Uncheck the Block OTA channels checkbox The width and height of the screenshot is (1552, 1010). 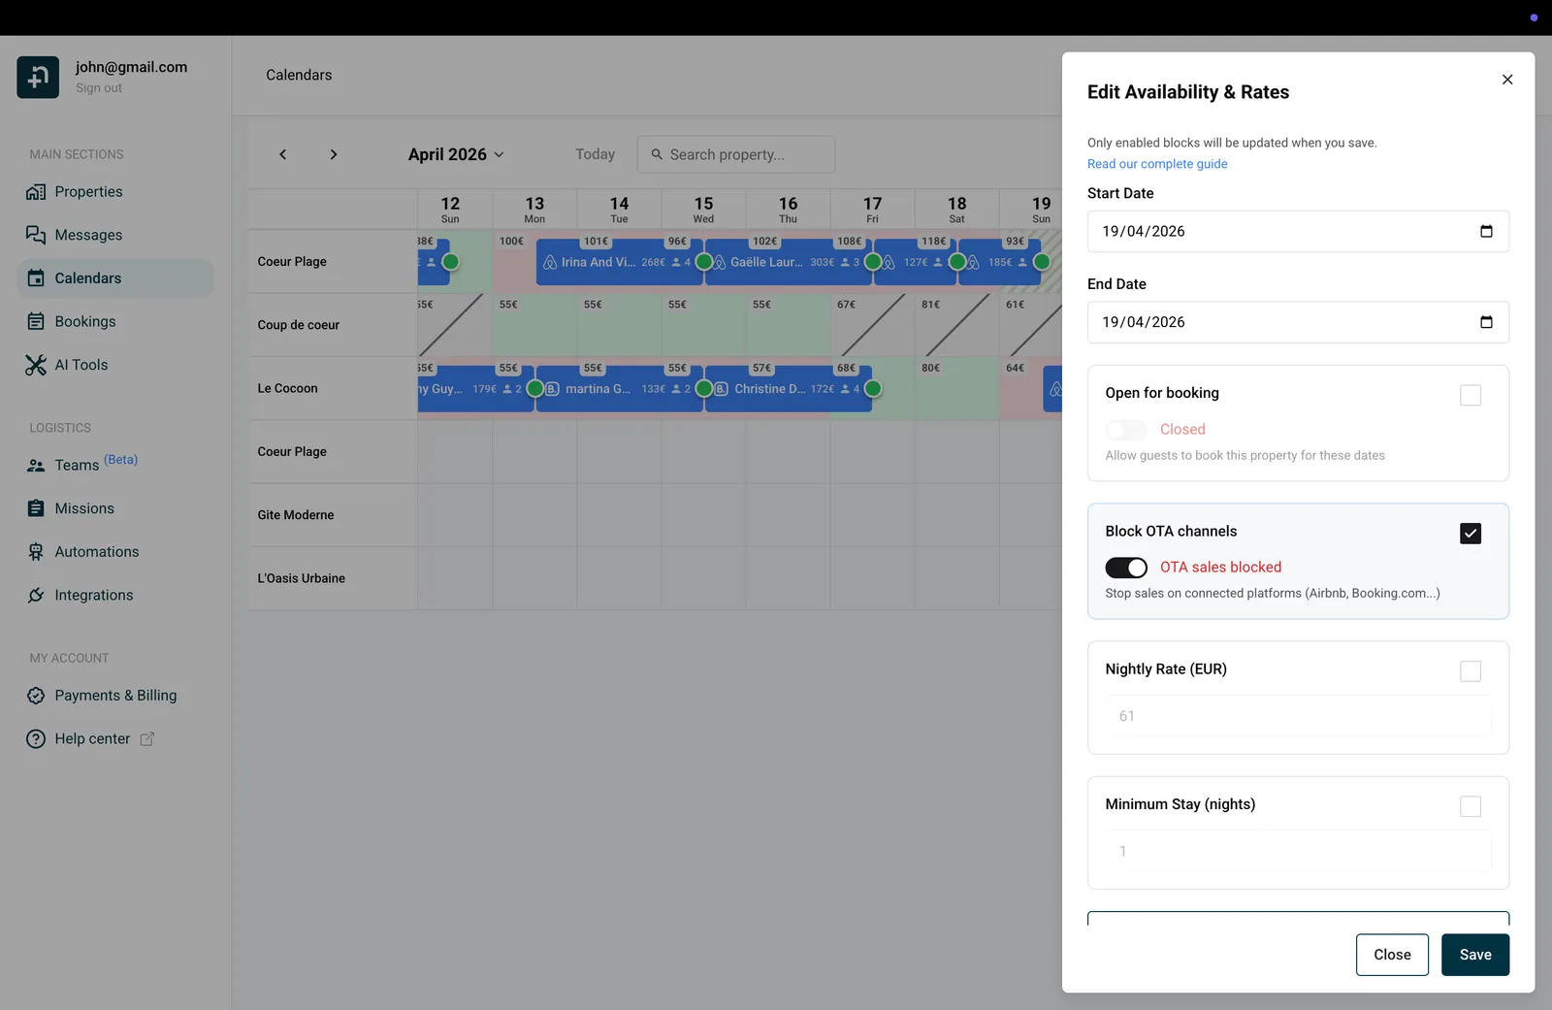coord(1471,533)
